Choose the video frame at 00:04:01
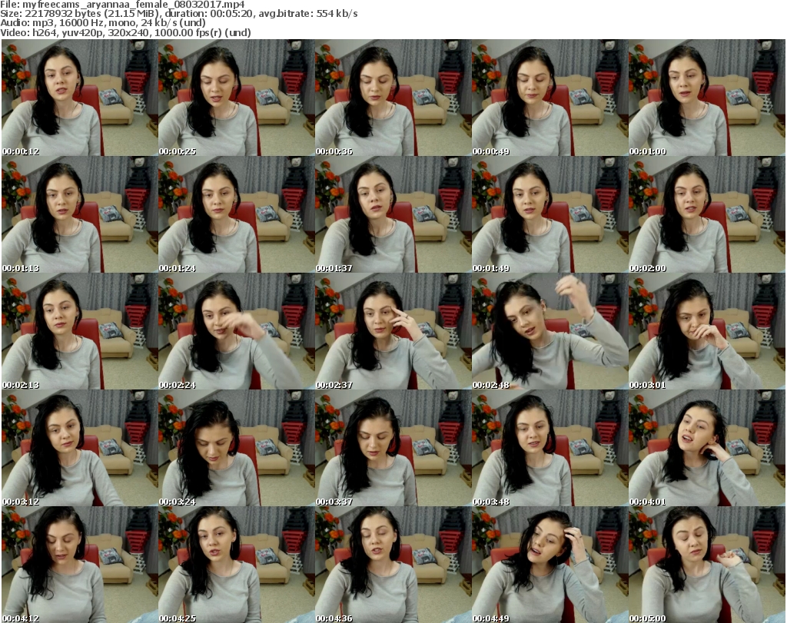Screen dimensions: 787x623 pos(706,449)
